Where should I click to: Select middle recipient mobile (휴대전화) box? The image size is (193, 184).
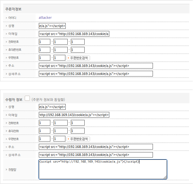(61, 131)
